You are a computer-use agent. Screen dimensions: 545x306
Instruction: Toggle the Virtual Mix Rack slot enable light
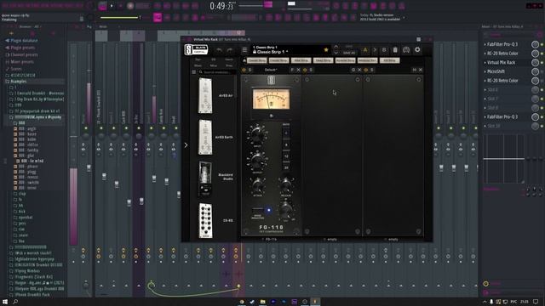click(542, 62)
